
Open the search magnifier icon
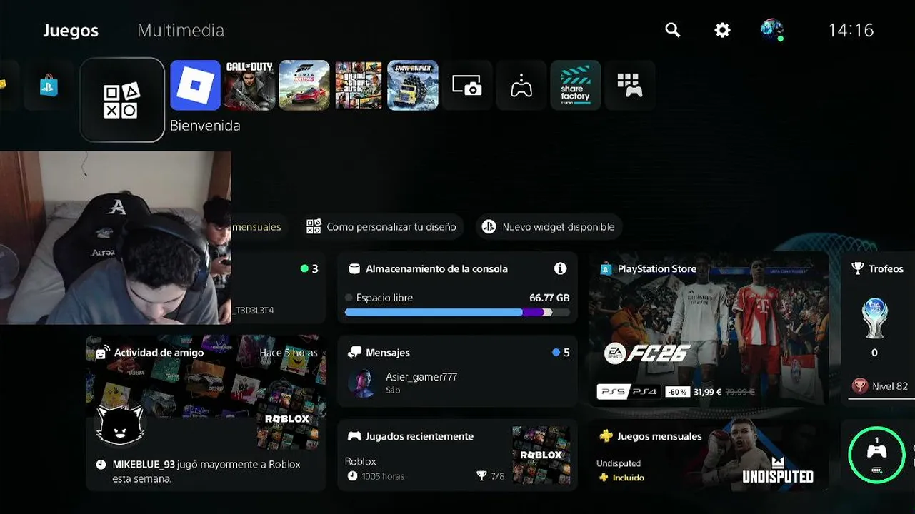click(x=672, y=30)
